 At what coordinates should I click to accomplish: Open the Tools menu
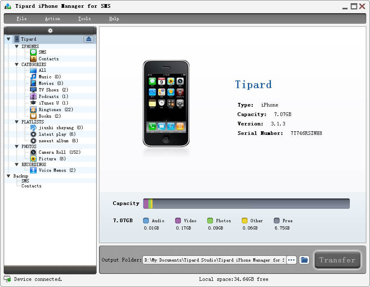pyautogui.click(x=84, y=18)
